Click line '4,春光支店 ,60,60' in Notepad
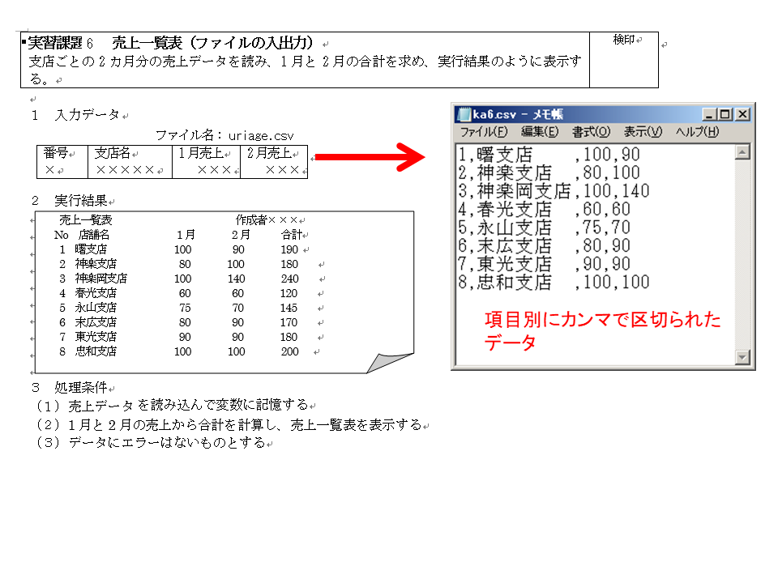 coord(545,210)
